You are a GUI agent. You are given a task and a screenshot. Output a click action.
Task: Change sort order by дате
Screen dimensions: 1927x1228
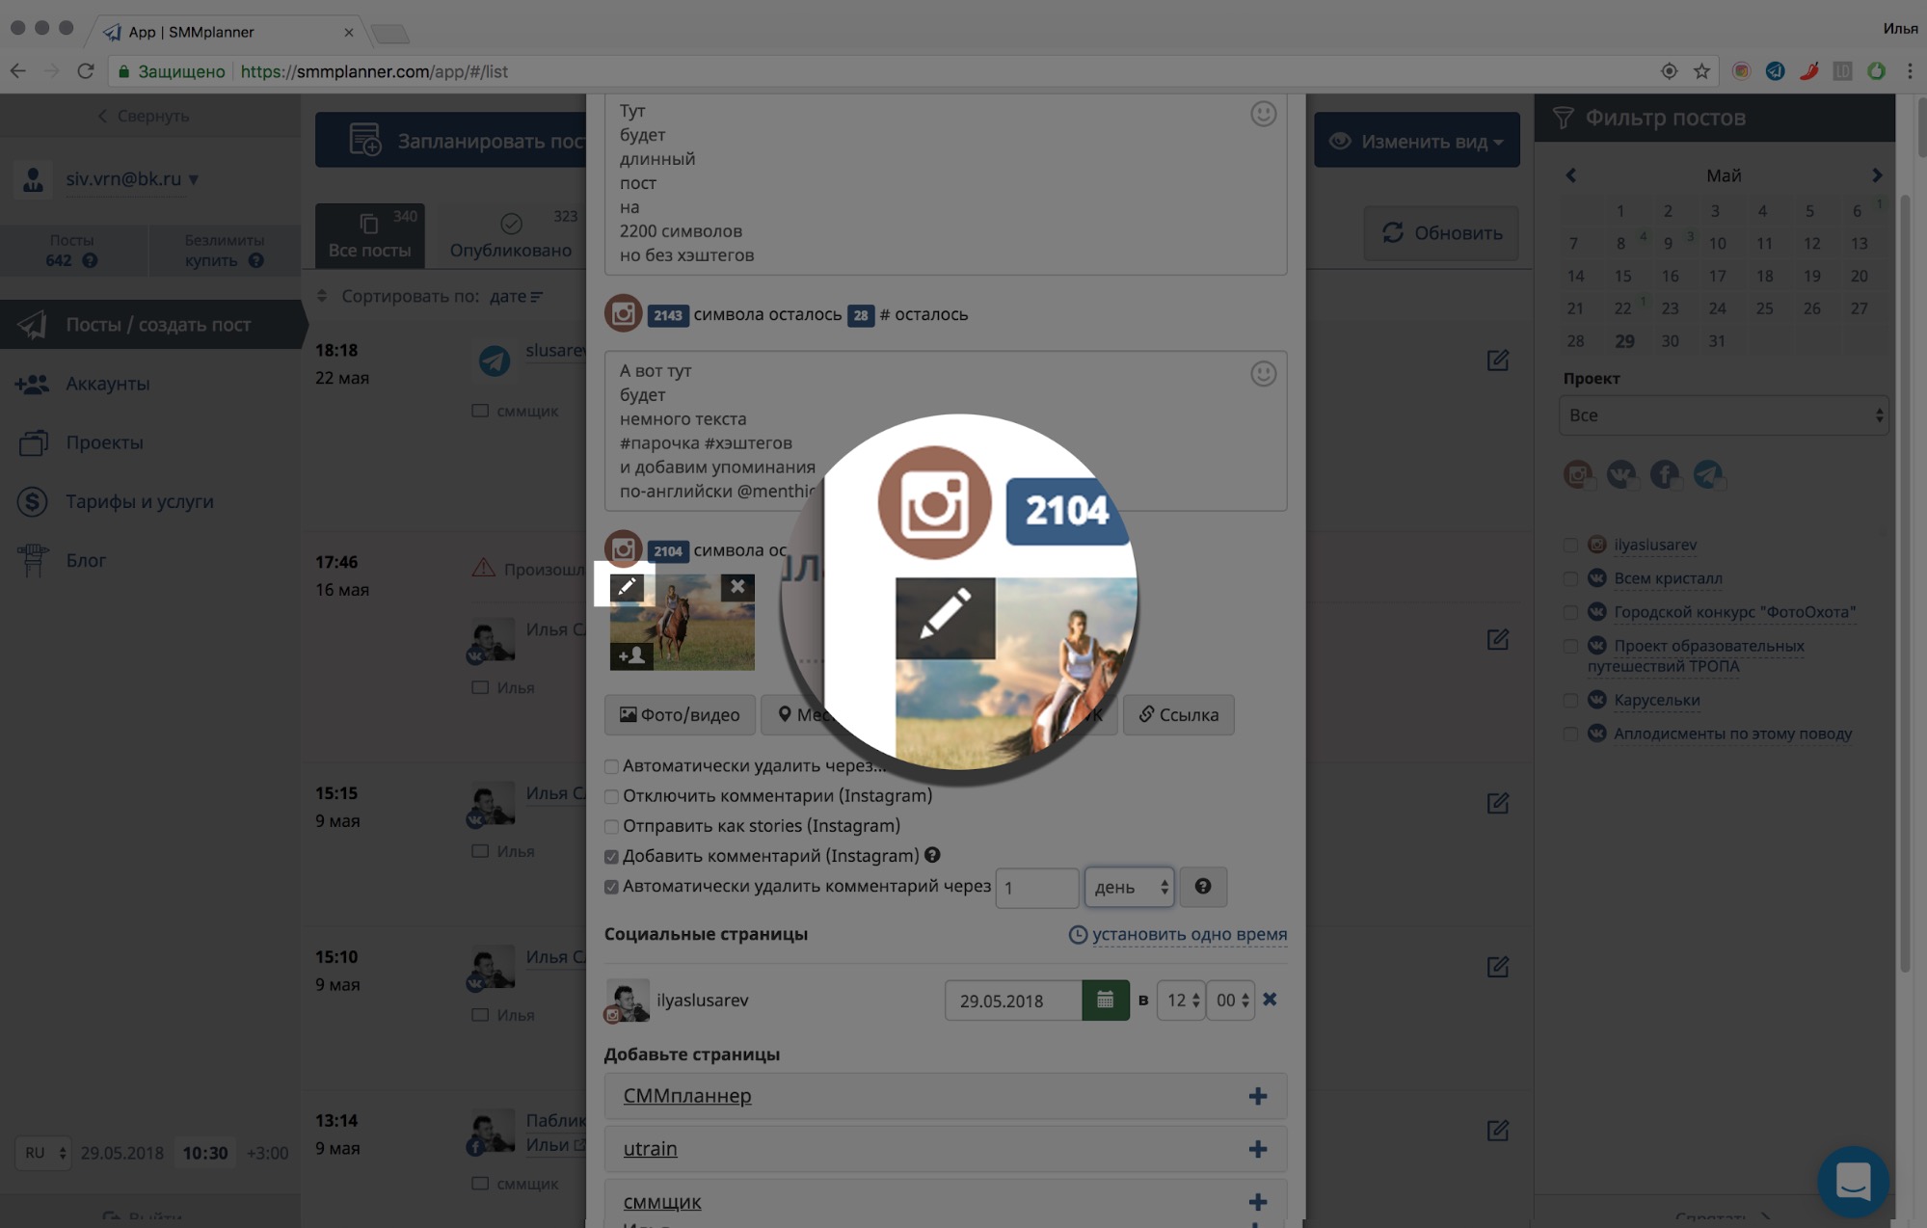coord(515,296)
